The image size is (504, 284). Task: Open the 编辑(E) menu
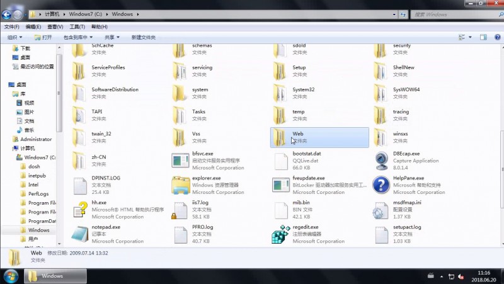(33, 26)
